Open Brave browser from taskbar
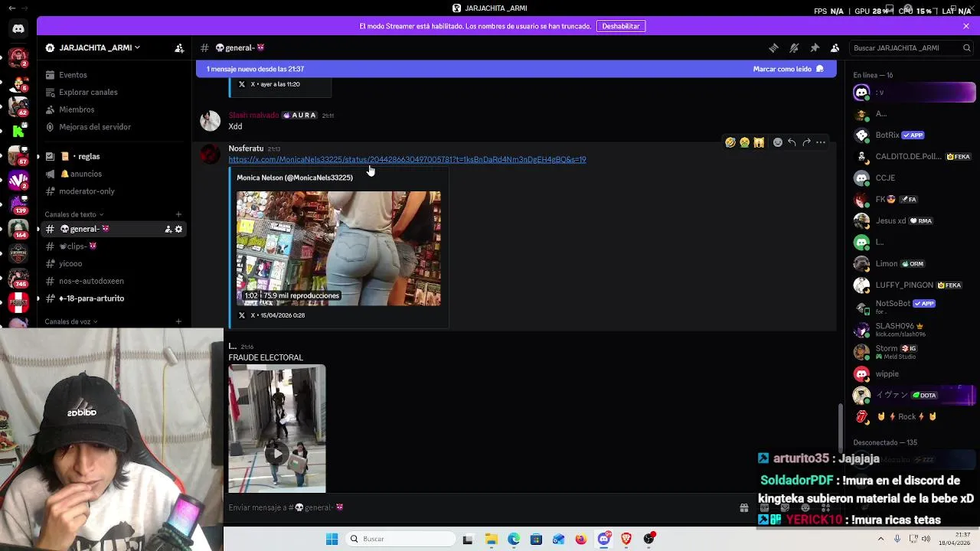The image size is (980, 551). coord(626,539)
